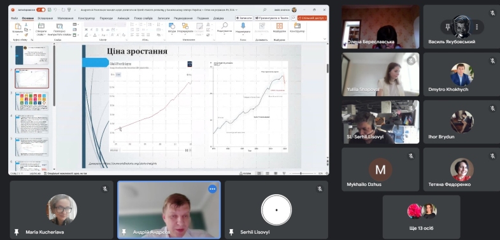Click the Record (Записати) button
Screen dimensions: 500x240
[244, 18]
